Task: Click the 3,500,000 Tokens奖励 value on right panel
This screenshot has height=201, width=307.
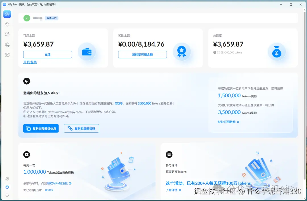Action: (x=237, y=112)
